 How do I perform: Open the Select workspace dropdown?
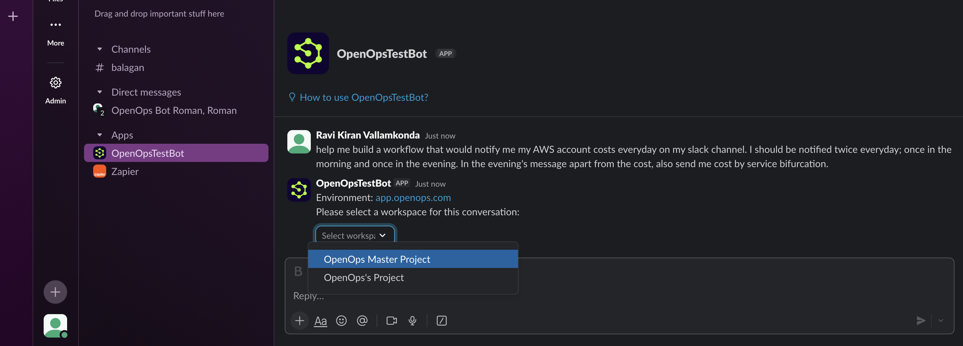click(354, 235)
